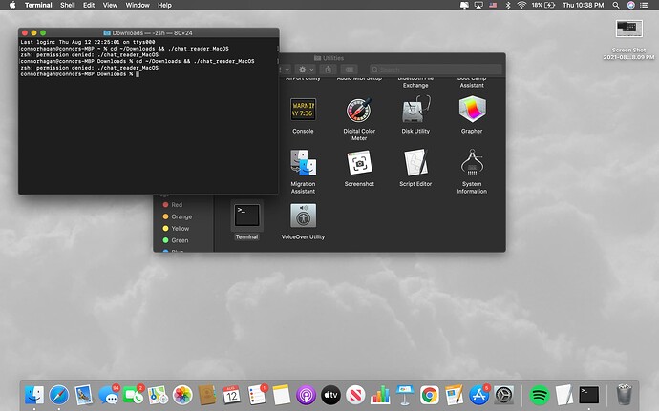Open Photos app in Dock
Image resolution: width=659 pixels, height=411 pixels.
click(182, 395)
